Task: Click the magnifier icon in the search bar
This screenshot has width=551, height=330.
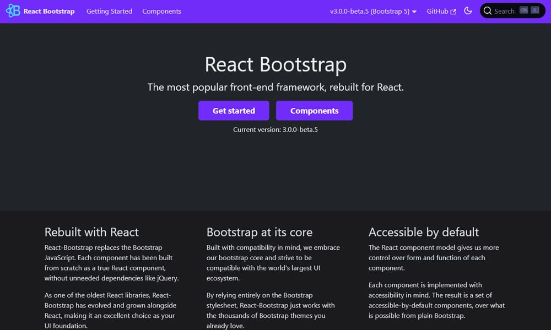Action: tap(488, 10)
